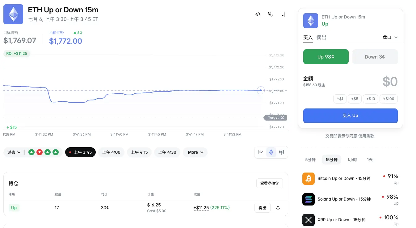Viewport: 416px width, 228px height.
Task: Switch to line chart view
Action: (x=261, y=152)
